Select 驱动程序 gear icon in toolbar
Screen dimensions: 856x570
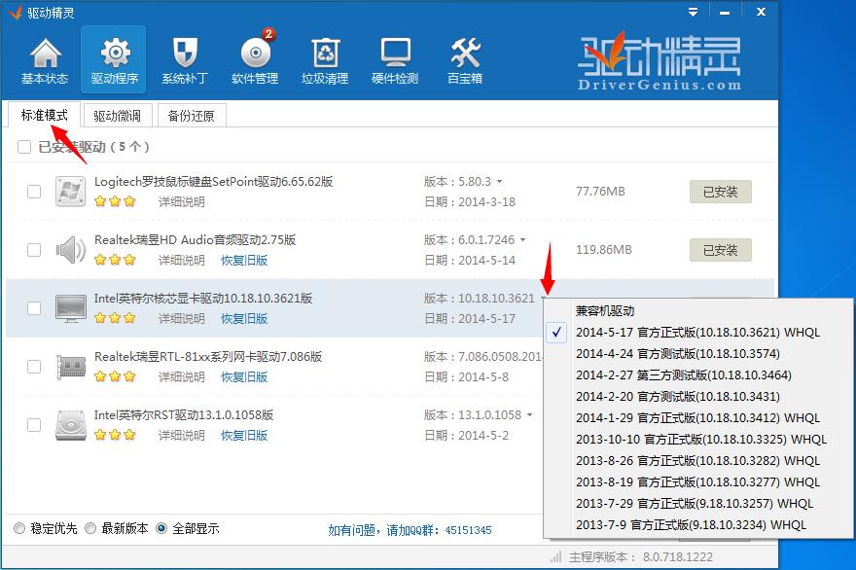click(115, 60)
